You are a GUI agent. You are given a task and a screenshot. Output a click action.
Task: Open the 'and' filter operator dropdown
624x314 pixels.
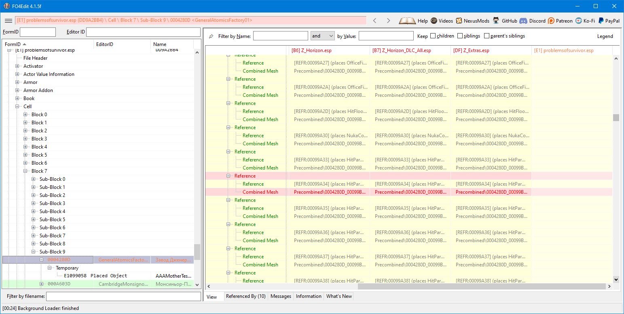point(322,36)
